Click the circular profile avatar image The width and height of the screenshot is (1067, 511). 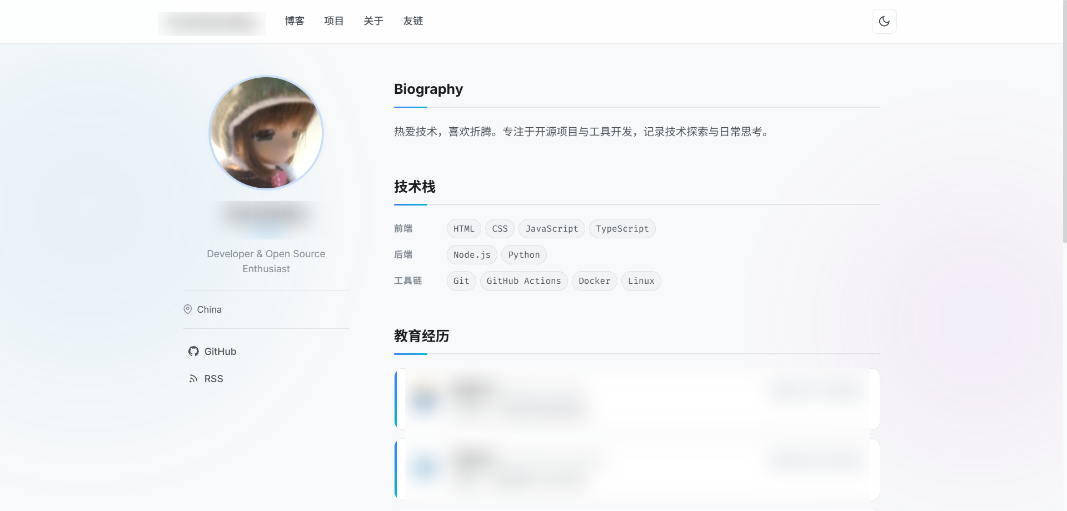tap(266, 133)
